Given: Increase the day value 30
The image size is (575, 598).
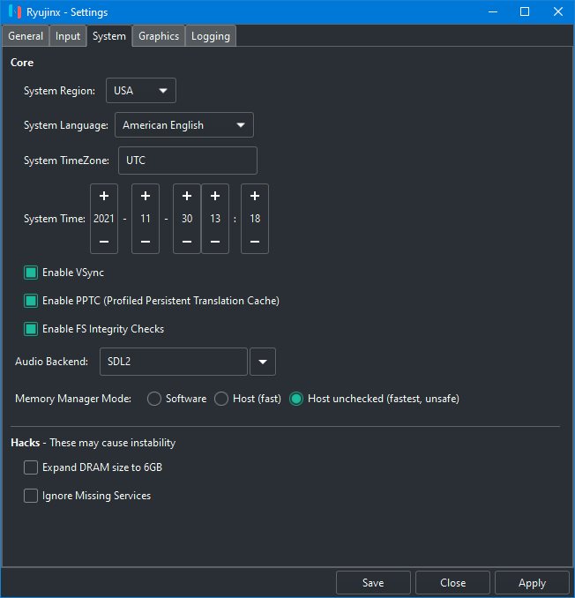Looking at the screenshot, I should click(x=187, y=196).
